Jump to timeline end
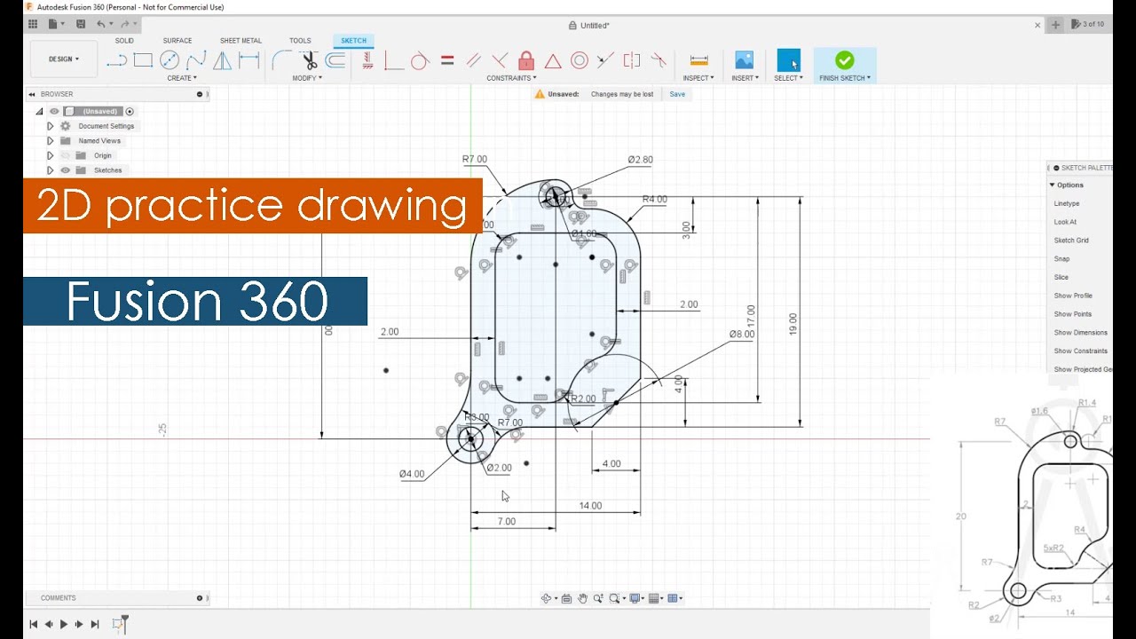 pyautogui.click(x=95, y=625)
